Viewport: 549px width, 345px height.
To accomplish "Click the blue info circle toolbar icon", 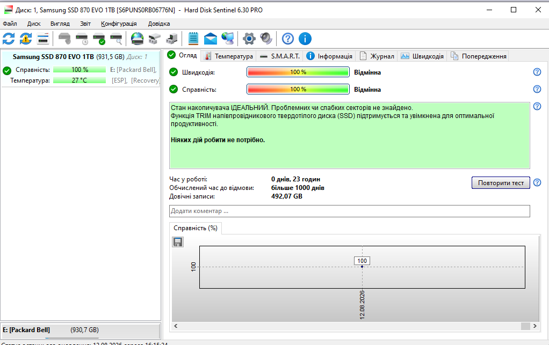I will pyautogui.click(x=305, y=39).
